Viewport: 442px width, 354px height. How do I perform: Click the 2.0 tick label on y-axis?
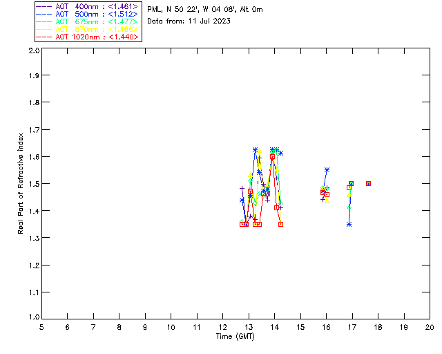click(33, 52)
